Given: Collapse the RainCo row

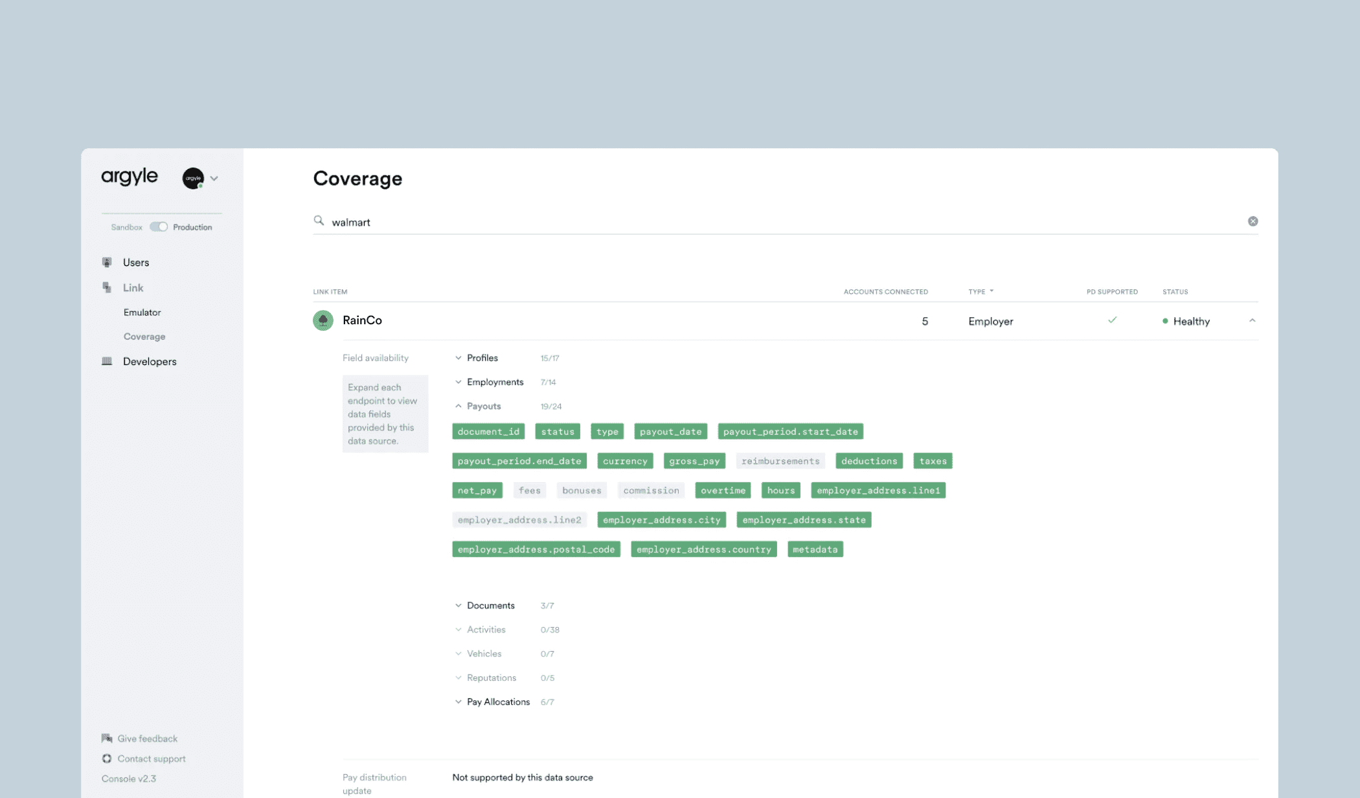Looking at the screenshot, I should [x=1252, y=320].
